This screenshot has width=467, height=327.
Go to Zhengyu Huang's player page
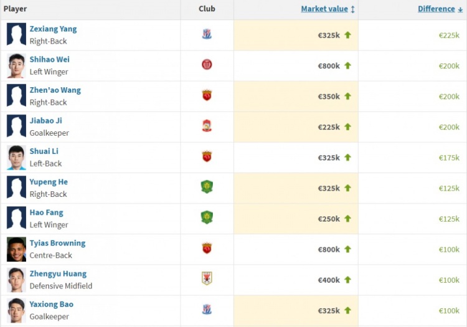(58, 273)
